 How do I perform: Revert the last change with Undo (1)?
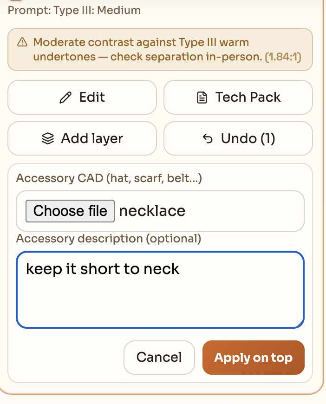[x=238, y=138]
